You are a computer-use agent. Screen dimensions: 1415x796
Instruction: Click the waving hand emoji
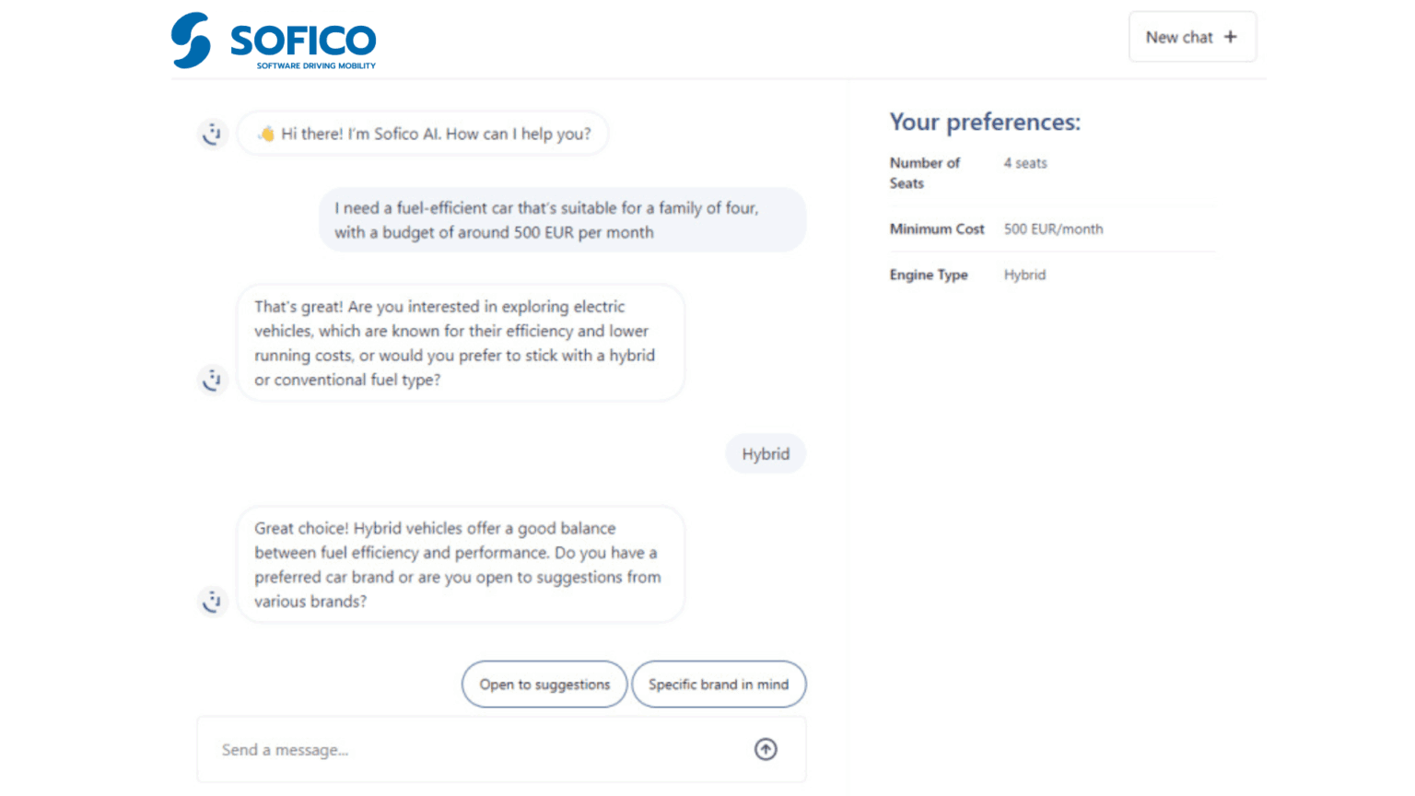tap(266, 134)
